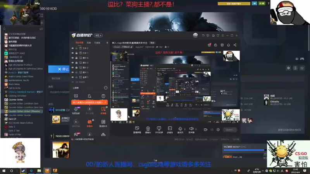The width and height of the screenshot is (310, 174).
Task: Add new scene with plus button
Action: click(107, 43)
